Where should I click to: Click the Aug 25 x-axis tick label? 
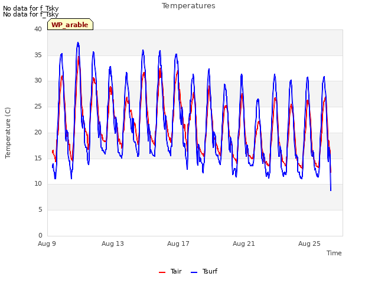click(x=309, y=243)
